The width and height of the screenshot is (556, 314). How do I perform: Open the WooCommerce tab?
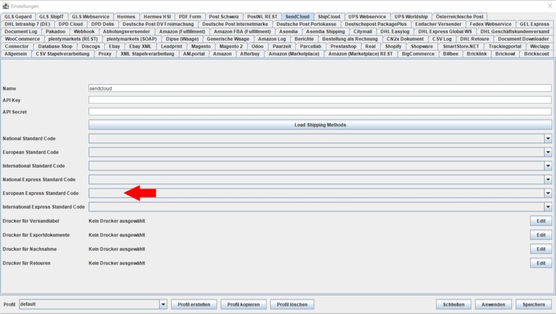click(x=22, y=39)
